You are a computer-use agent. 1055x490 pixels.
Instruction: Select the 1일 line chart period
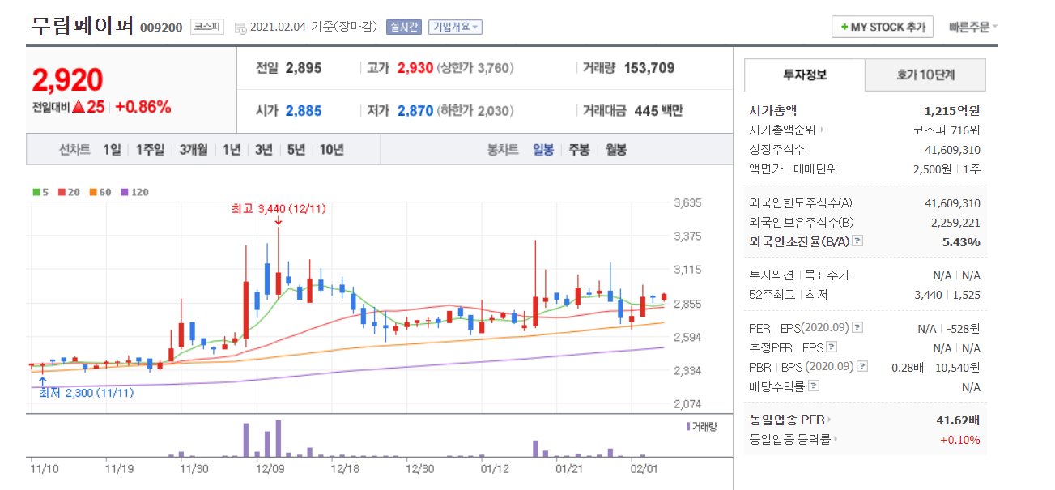click(x=112, y=150)
